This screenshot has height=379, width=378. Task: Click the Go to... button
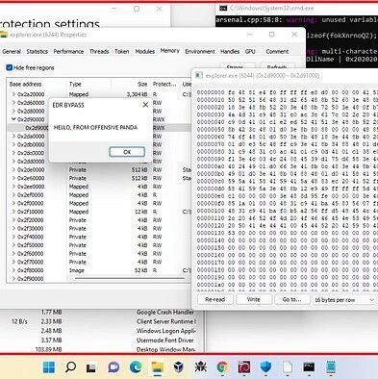(x=291, y=299)
